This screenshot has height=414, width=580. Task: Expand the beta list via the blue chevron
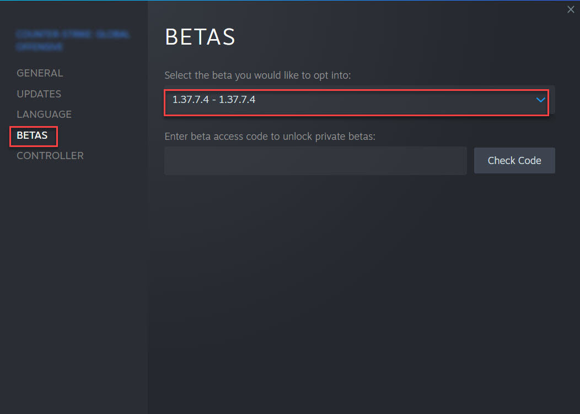coord(540,100)
